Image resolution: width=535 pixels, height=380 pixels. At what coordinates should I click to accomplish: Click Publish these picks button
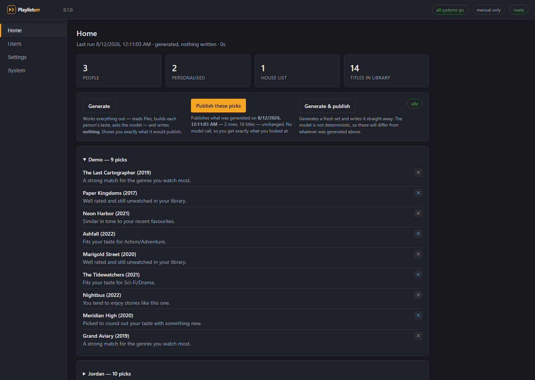(x=218, y=106)
